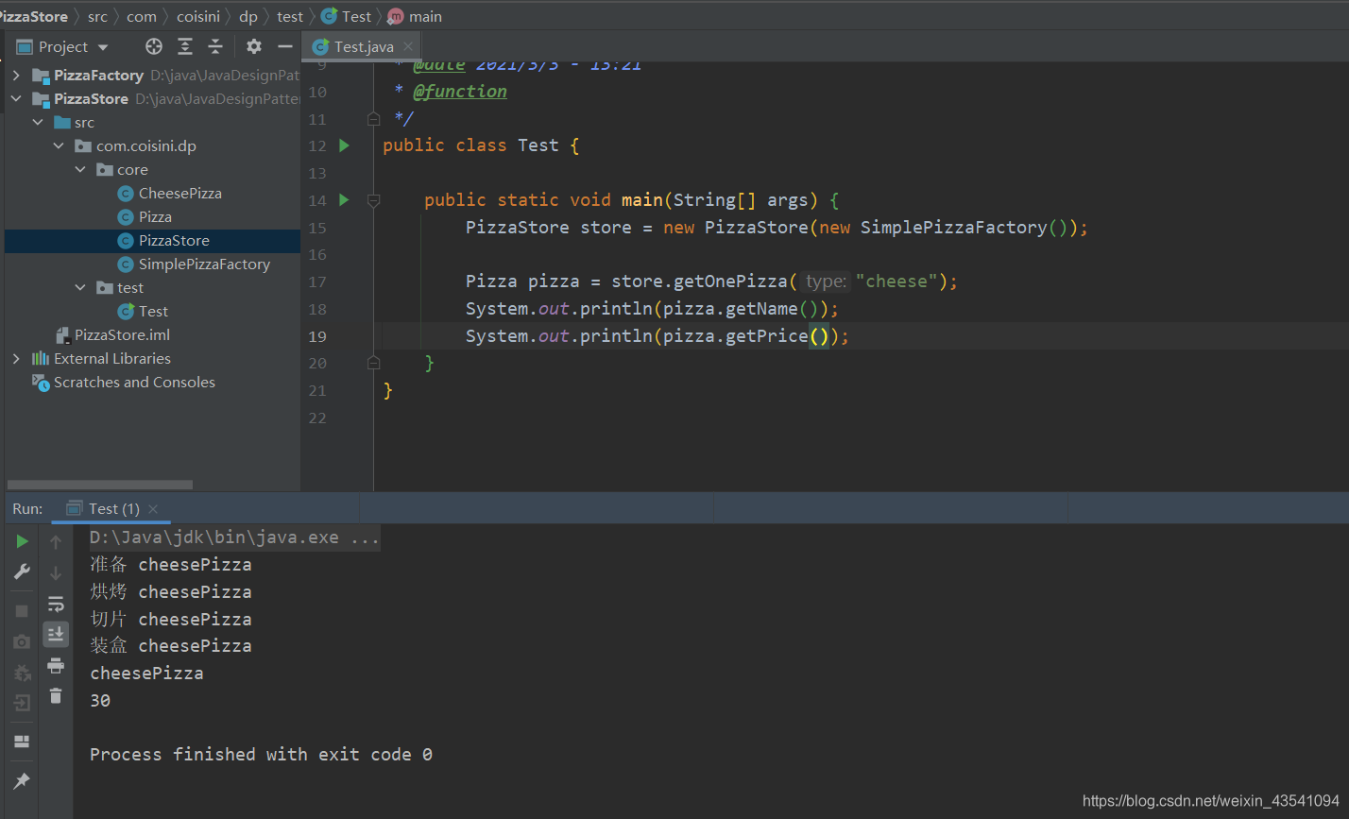Click Up the stack trace arrow
The image size is (1349, 819).
tap(56, 541)
